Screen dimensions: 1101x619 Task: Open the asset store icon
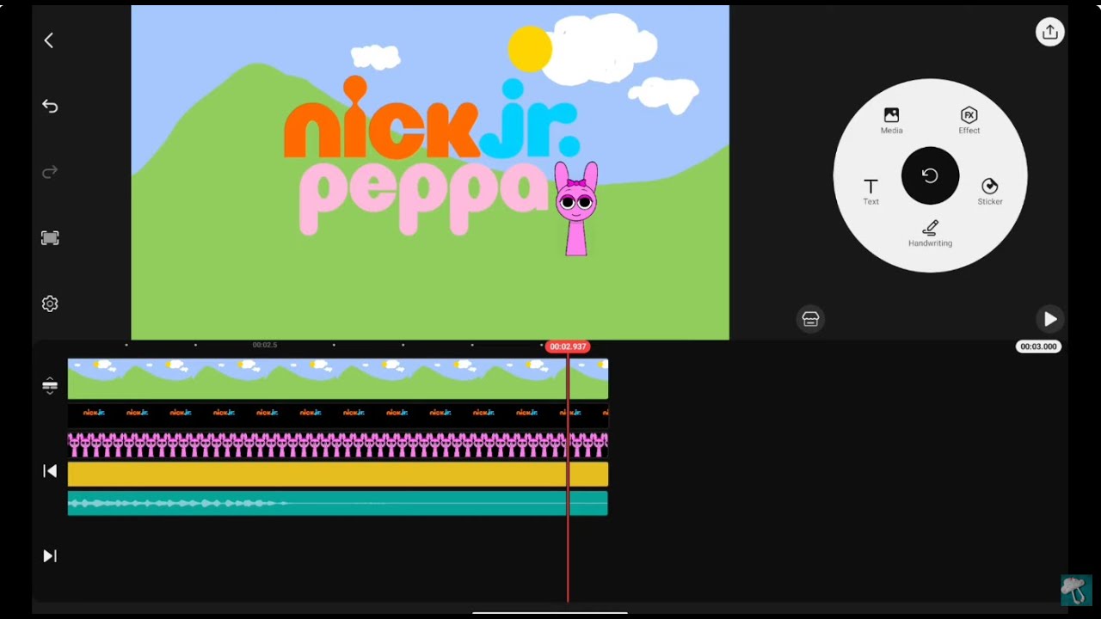pos(810,319)
